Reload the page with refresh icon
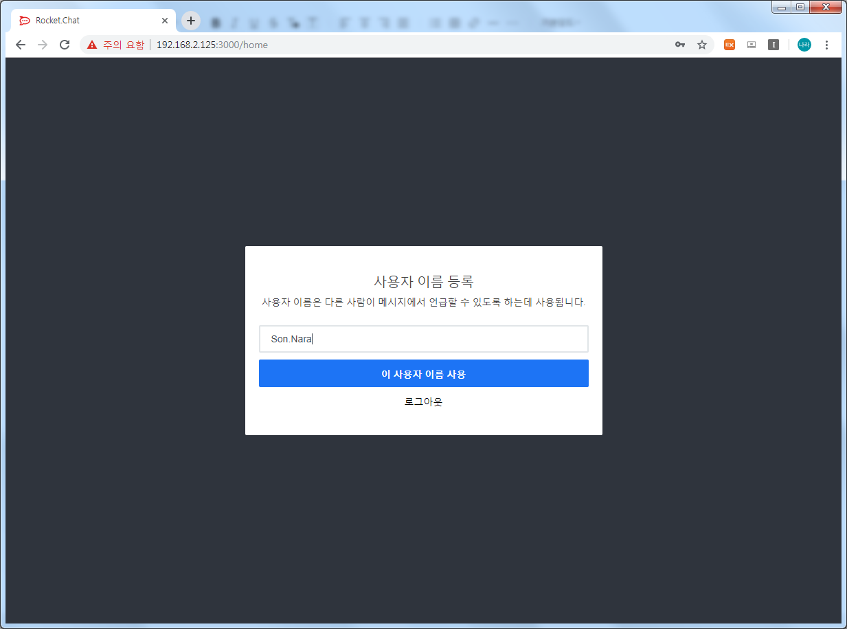The image size is (847, 629). 65,45
